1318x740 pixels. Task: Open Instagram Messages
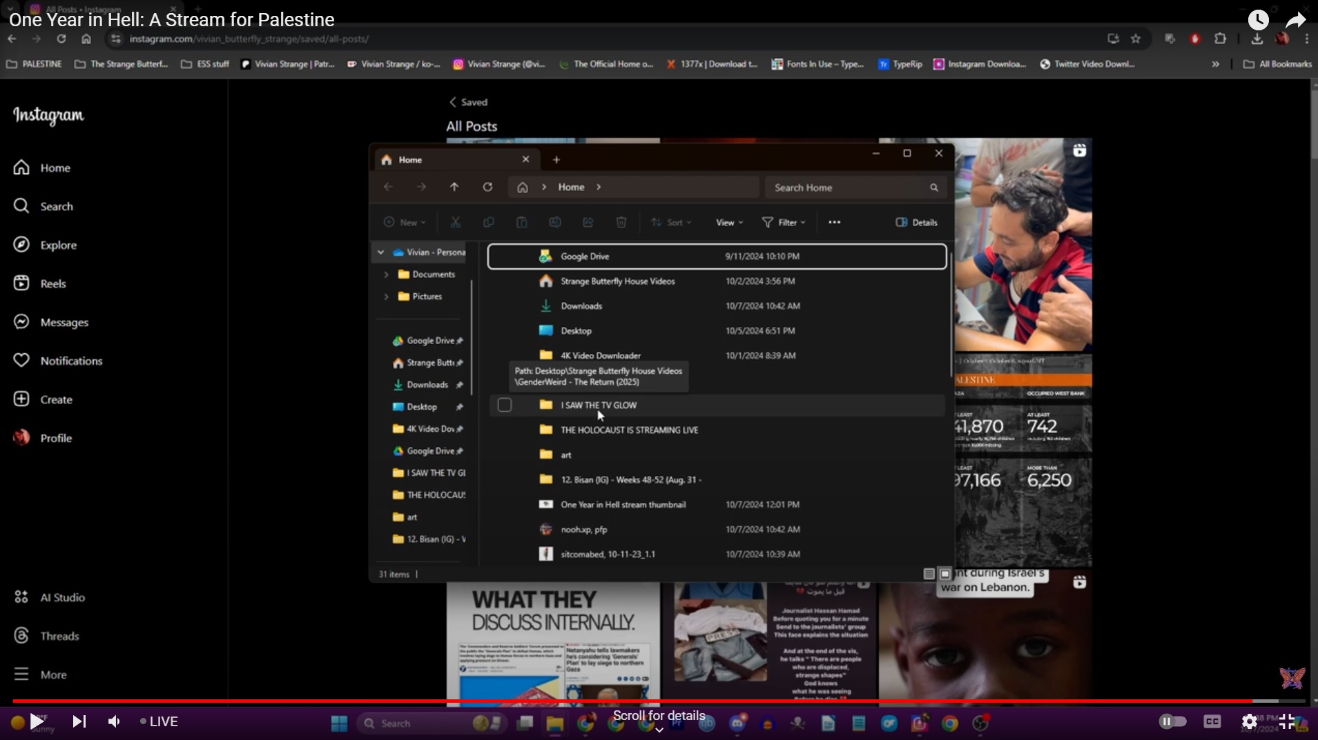[x=51, y=322]
